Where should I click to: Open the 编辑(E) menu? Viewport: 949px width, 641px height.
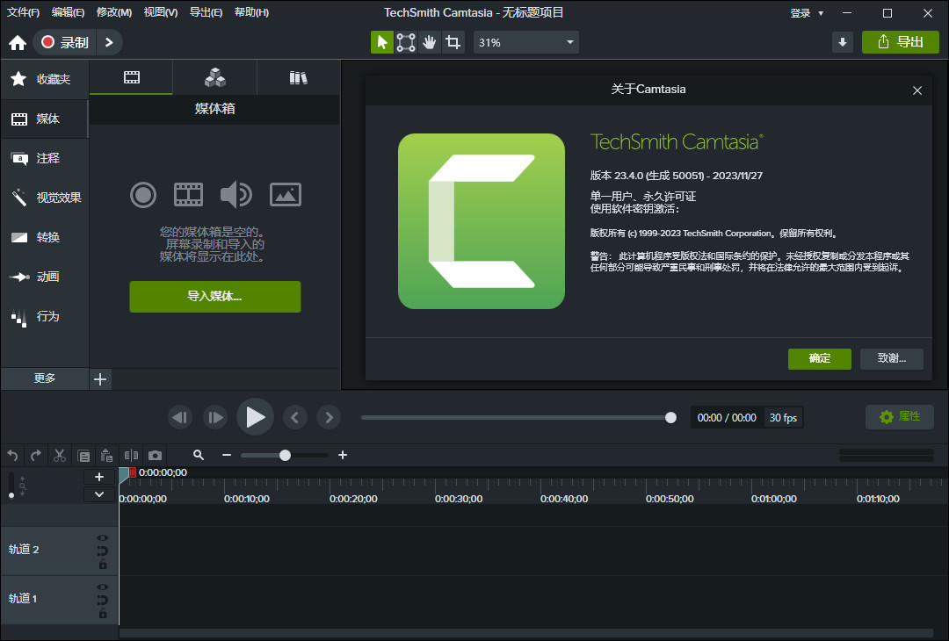point(68,12)
